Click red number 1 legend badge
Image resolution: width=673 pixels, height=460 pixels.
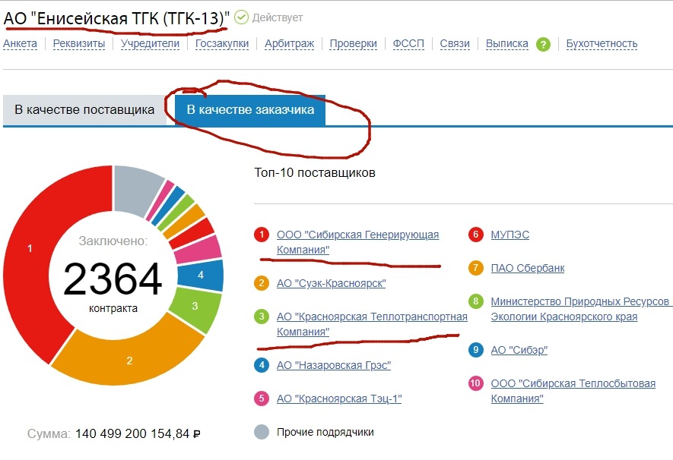pos(262,235)
